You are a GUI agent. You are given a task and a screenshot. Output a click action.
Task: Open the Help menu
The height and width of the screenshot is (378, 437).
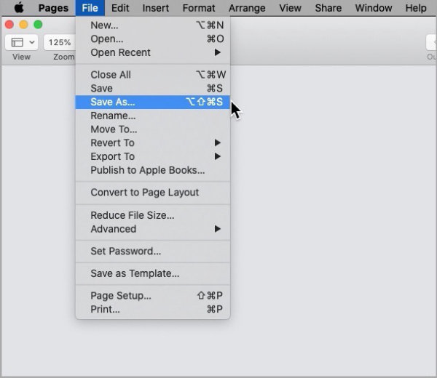pyautogui.click(x=416, y=8)
